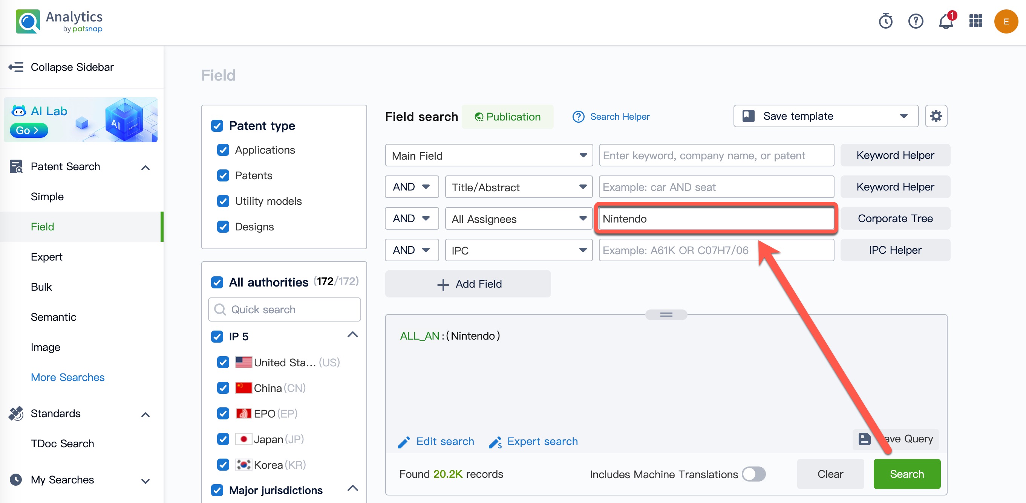This screenshot has height=503, width=1026.
Task: Open field search settings gear
Action: [x=936, y=116]
